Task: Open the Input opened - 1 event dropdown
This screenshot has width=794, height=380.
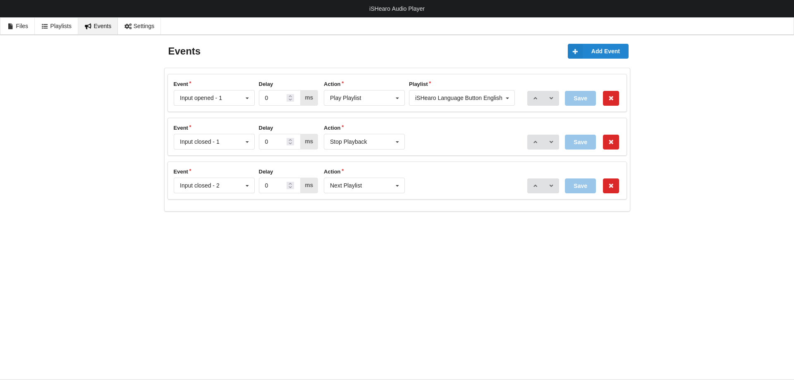Action: [214, 98]
